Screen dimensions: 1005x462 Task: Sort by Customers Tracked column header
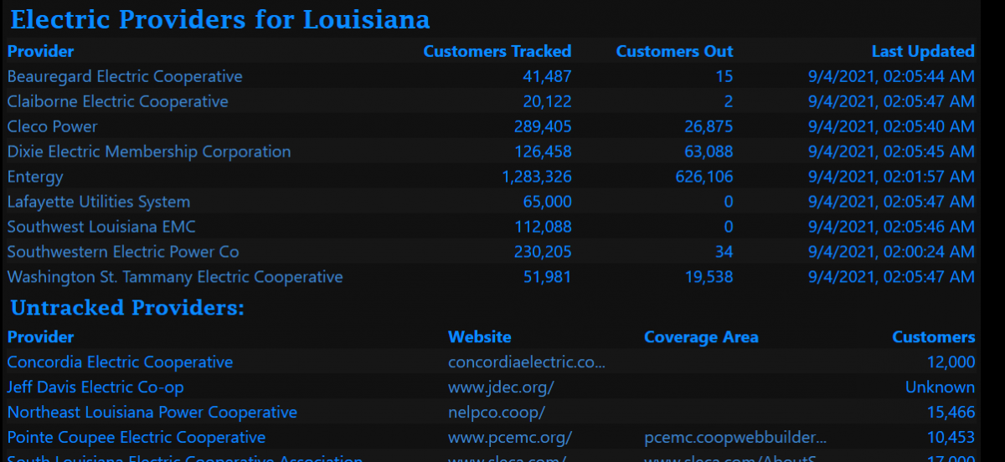point(497,51)
